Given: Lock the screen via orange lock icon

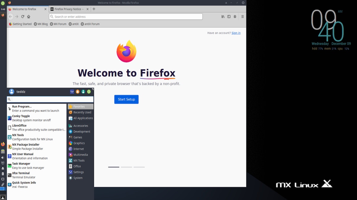Looking at the screenshot, I should coord(77,92).
